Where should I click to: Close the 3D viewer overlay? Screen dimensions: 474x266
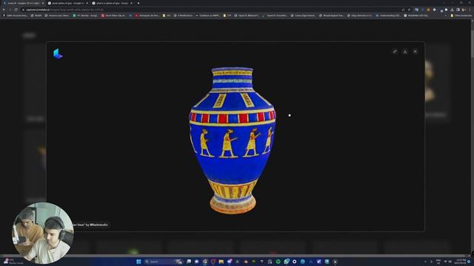pyautogui.click(x=415, y=52)
